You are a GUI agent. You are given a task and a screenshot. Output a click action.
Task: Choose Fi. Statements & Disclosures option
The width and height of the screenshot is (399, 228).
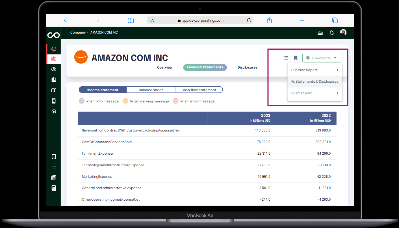coord(315,82)
